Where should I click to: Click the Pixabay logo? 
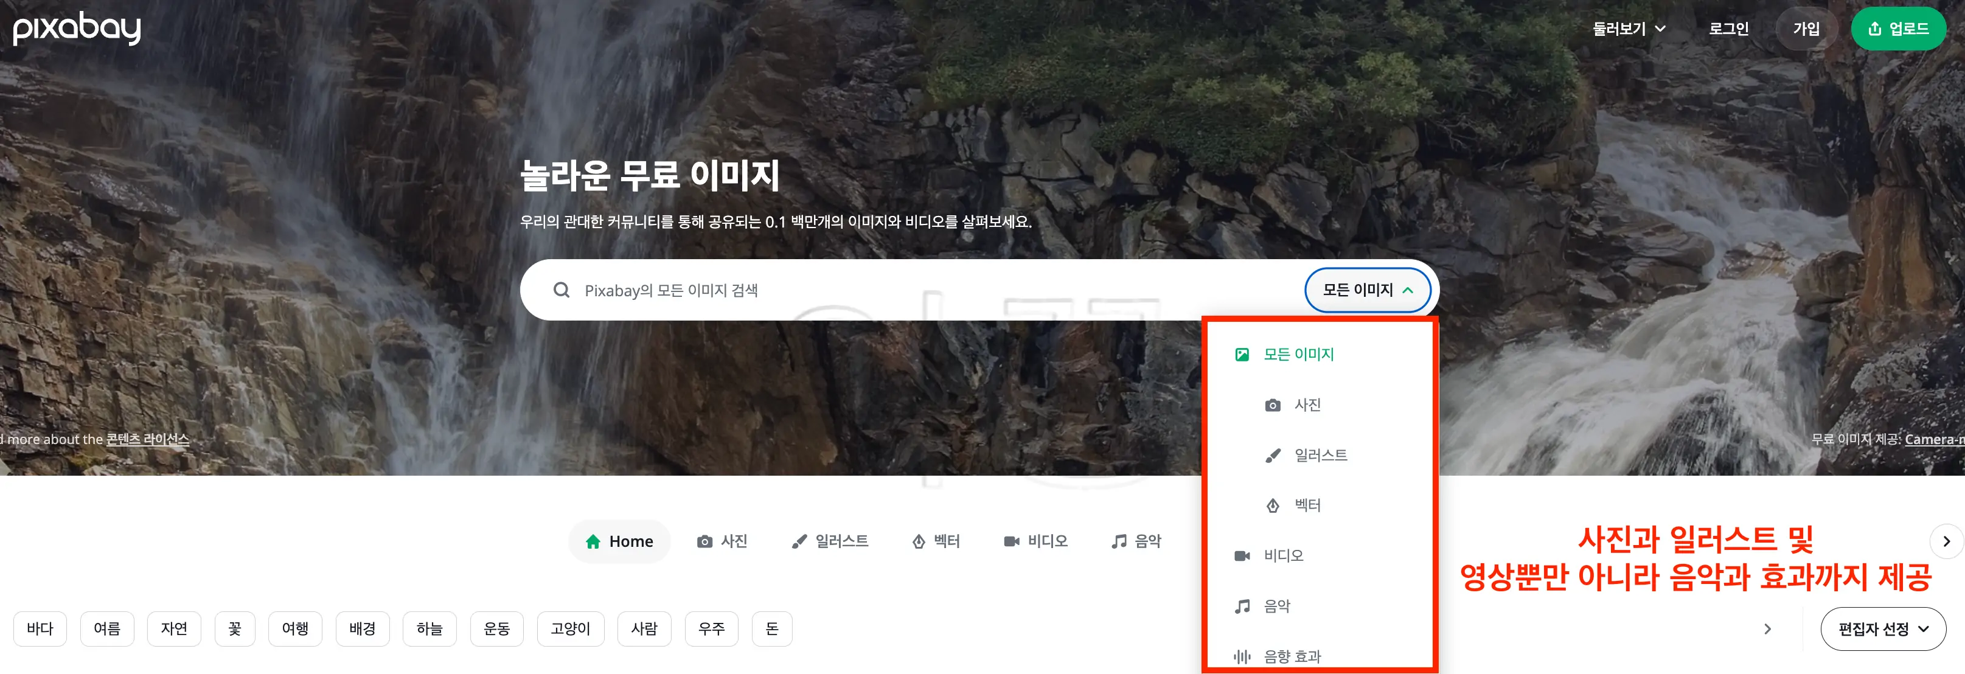tap(76, 29)
